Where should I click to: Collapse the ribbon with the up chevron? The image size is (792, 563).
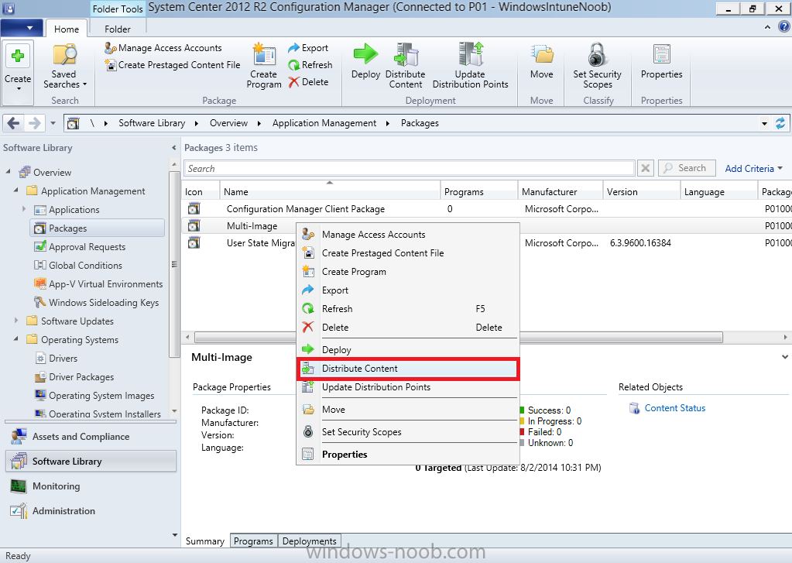[x=768, y=27]
